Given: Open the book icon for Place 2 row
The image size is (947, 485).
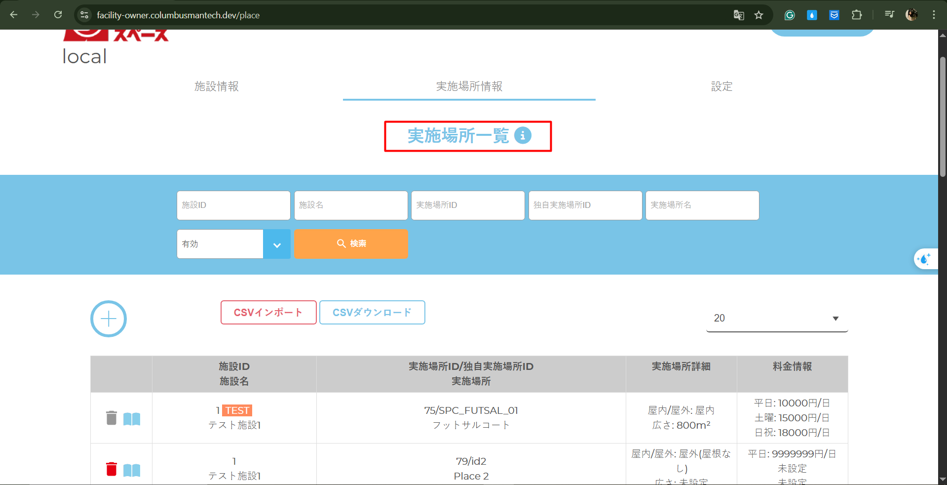Looking at the screenshot, I should [x=132, y=470].
